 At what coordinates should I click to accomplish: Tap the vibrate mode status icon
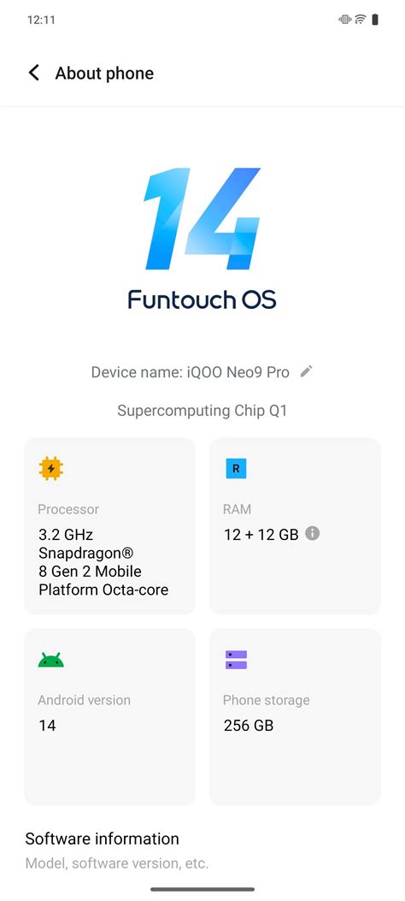point(345,20)
